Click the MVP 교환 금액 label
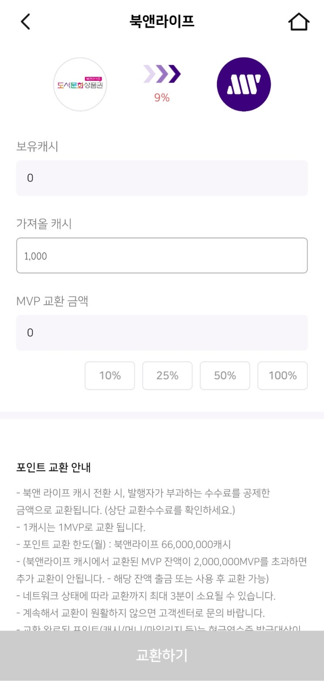324x681 pixels. point(52,301)
